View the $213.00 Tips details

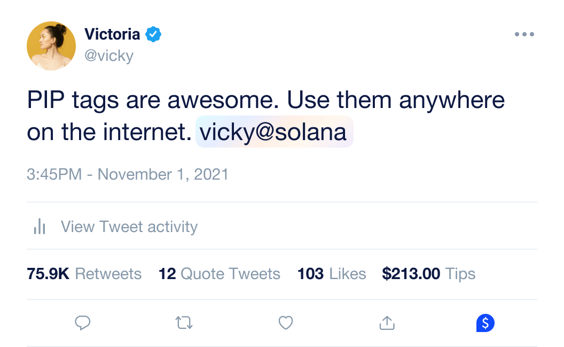click(x=428, y=274)
